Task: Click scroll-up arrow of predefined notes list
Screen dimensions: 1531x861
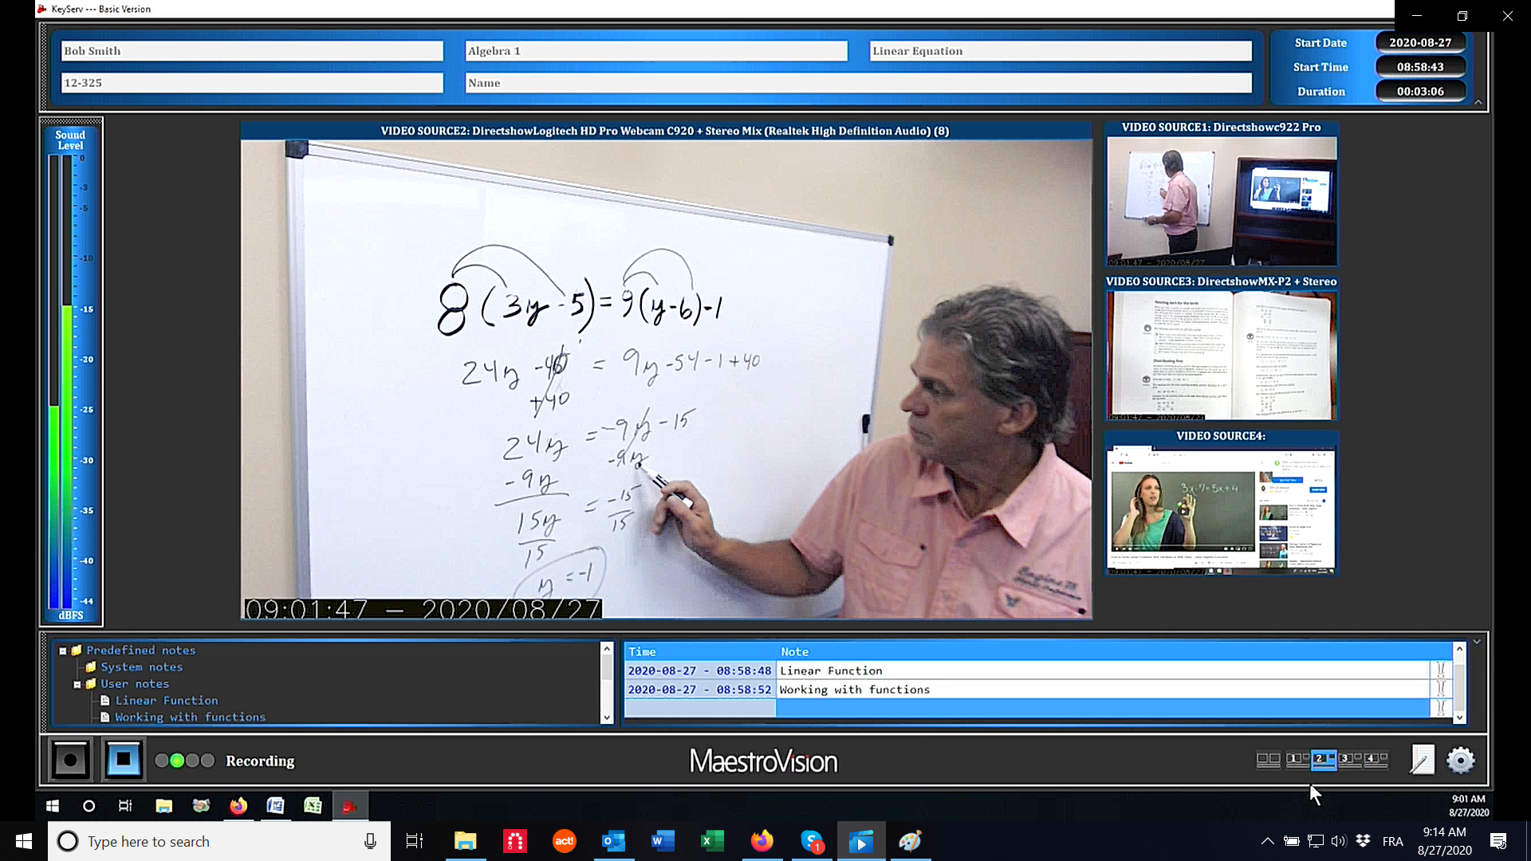Action: pyautogui.click(x=607, y=649)
